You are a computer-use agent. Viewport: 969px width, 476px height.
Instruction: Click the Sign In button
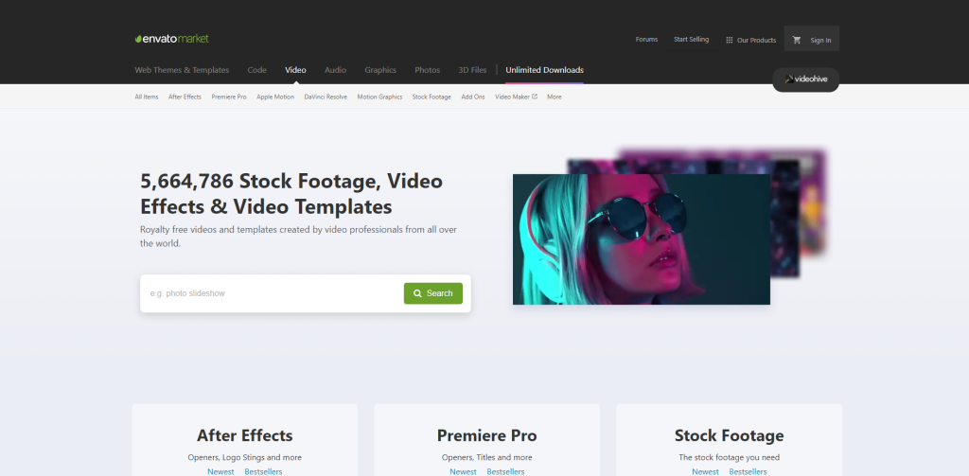tap(820, 40)
